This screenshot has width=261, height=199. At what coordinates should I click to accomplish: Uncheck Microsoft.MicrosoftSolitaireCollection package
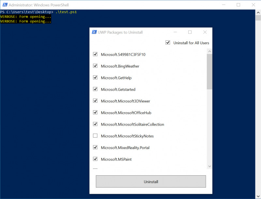[x=95, y=124]
